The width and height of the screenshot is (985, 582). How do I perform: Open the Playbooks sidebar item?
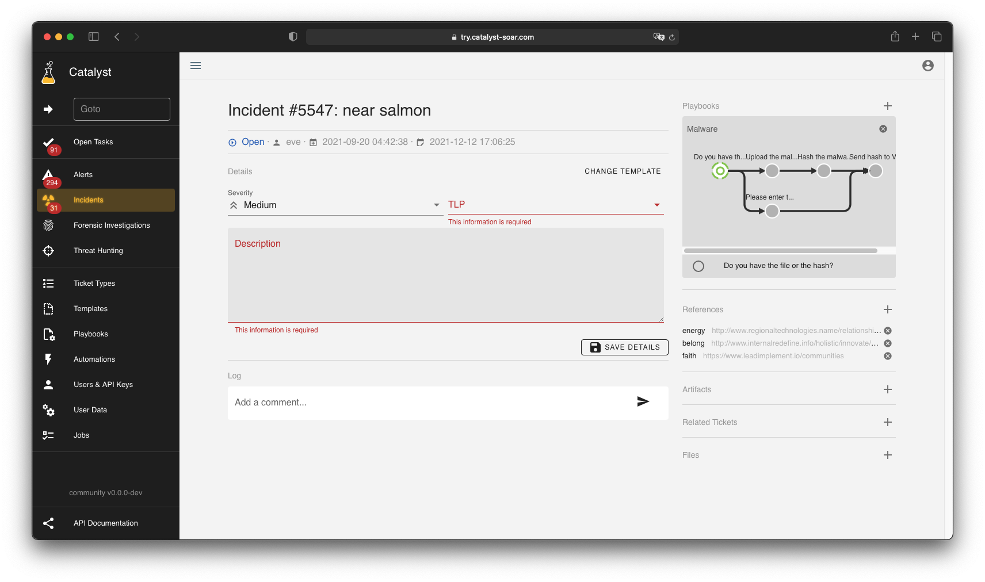coord(91,334)
